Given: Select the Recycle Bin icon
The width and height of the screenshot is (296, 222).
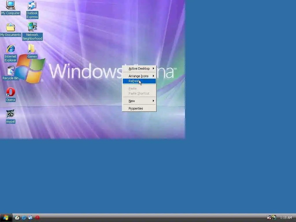Looking at the screenshot, I should pos(10,73).
